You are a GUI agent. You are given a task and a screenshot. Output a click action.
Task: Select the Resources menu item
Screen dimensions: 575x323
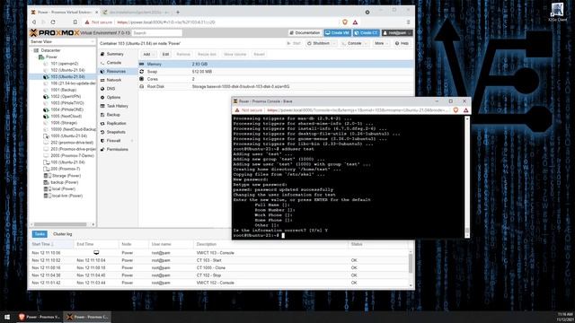[x=118, y=72]
